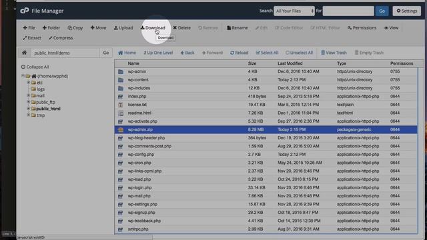Expand the etc folder node

pyautogui.click(x=28, y=82)
